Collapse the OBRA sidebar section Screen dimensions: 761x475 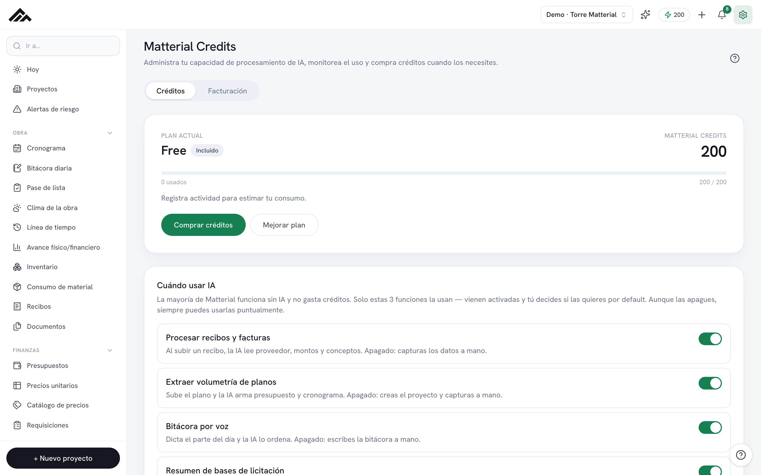pos(110,133)
